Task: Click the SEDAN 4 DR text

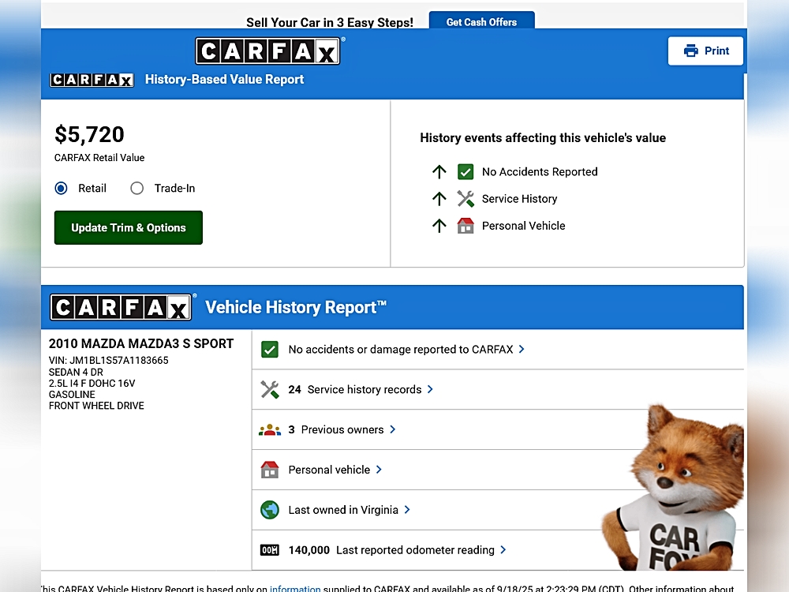Action: (76, 372)
